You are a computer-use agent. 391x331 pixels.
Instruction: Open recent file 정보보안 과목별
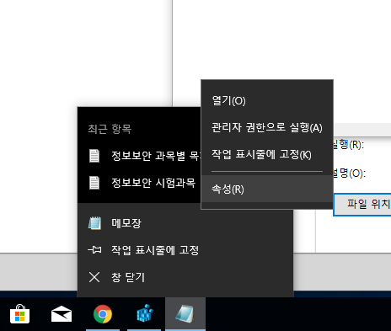(x=140, y=156)
